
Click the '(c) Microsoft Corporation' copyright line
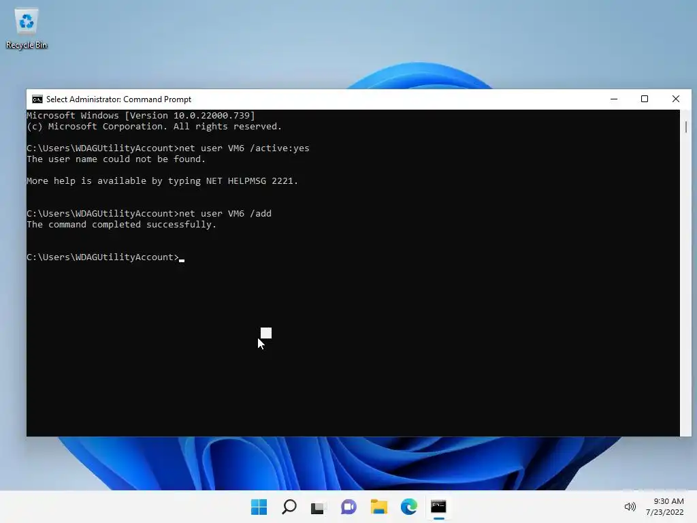pyautogui.click(x=155, y=127)
